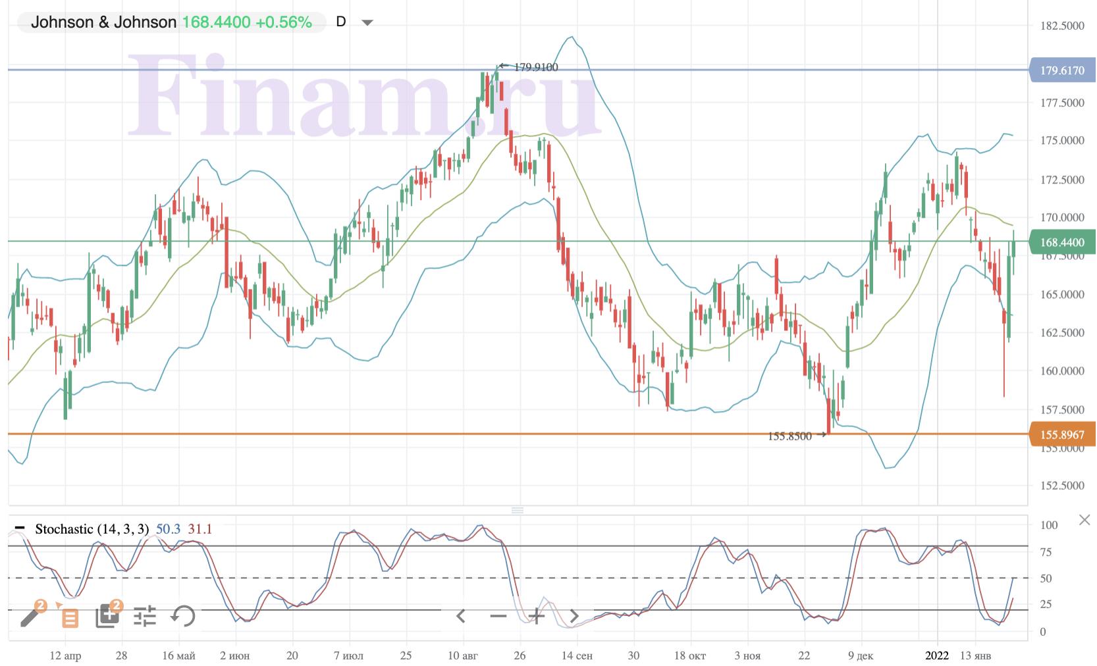Click the 50 label on Stochastic axis
Screen dimensions: 1097x666
pos(1046,578)
